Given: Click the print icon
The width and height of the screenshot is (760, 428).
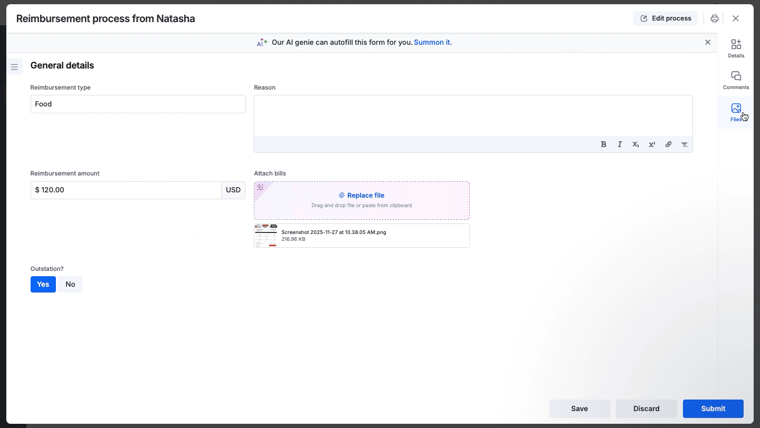Looking at the screenshot, I should click(x=714, y=18).
